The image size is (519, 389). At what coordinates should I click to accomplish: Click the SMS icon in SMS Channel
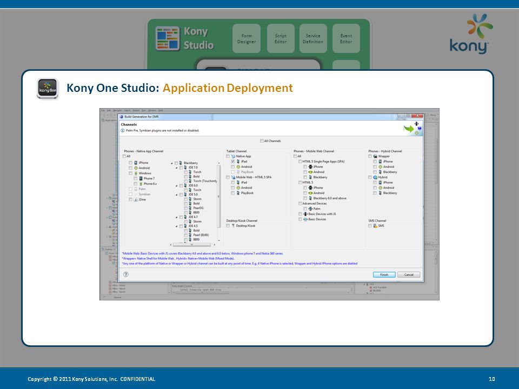(375, 226)
